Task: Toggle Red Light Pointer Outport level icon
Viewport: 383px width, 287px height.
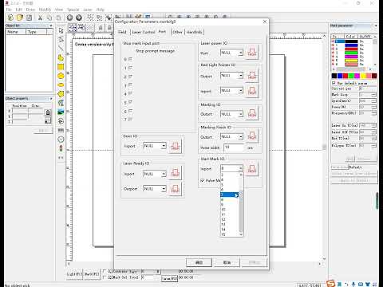Action: coord(252,76)
